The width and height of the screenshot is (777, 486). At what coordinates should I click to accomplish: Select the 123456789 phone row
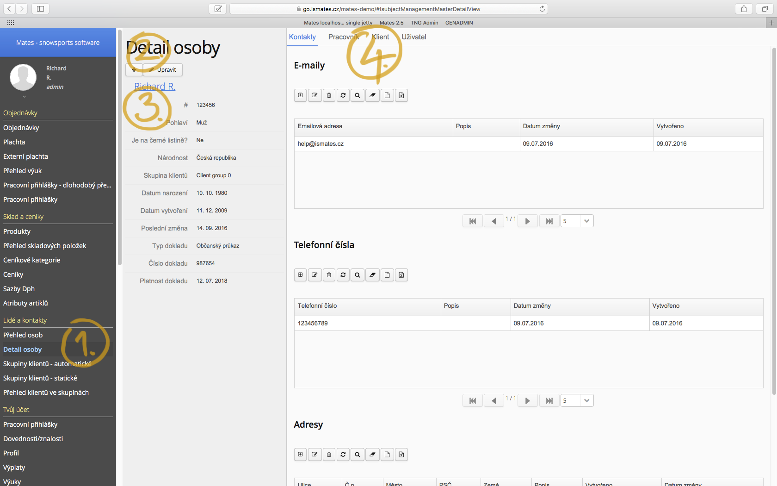pos(529,324)
